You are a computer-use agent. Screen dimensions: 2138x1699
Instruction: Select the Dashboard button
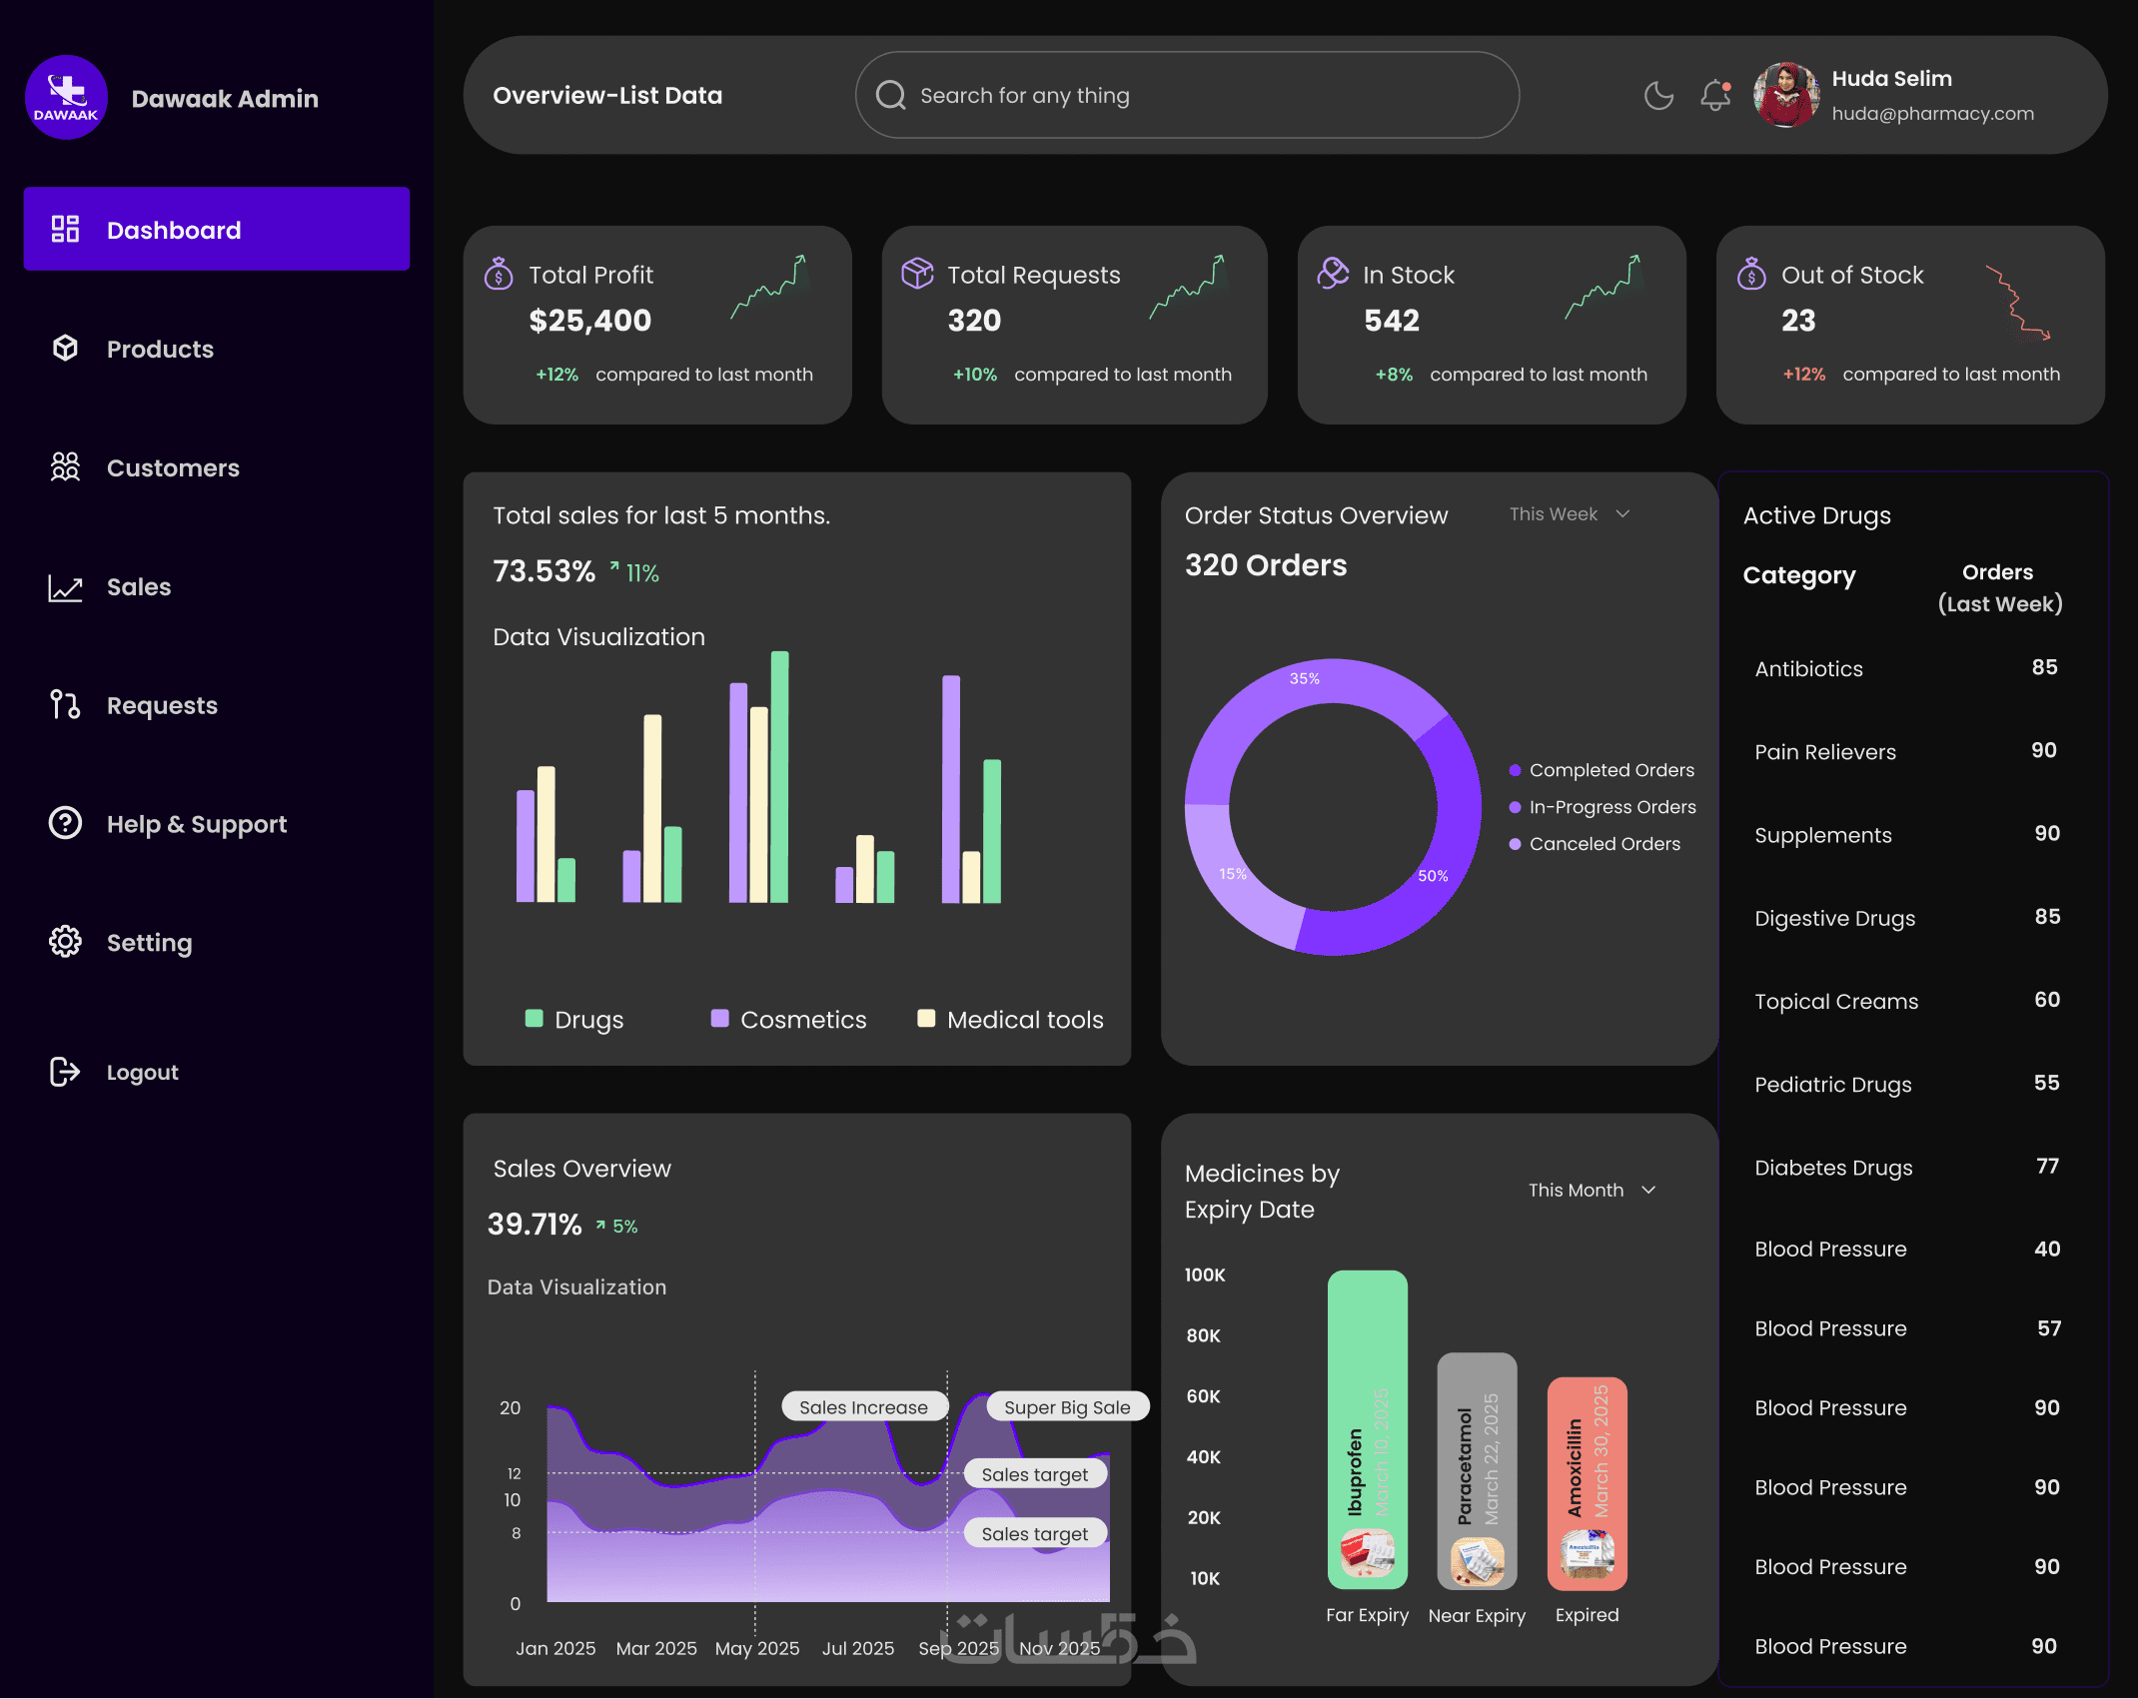217,230
